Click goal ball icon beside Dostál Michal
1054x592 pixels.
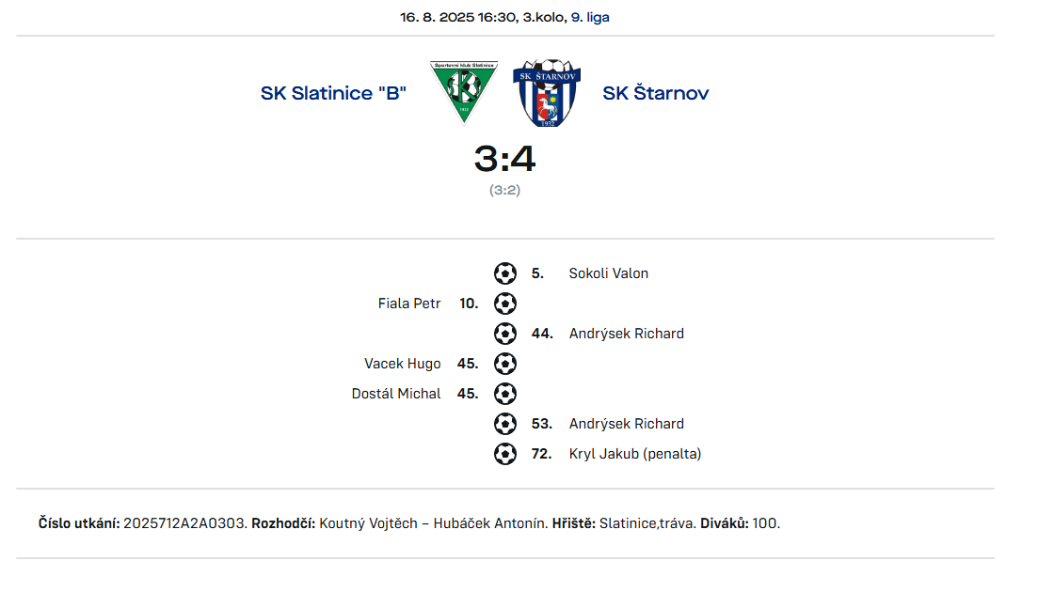tap(504, 394)
